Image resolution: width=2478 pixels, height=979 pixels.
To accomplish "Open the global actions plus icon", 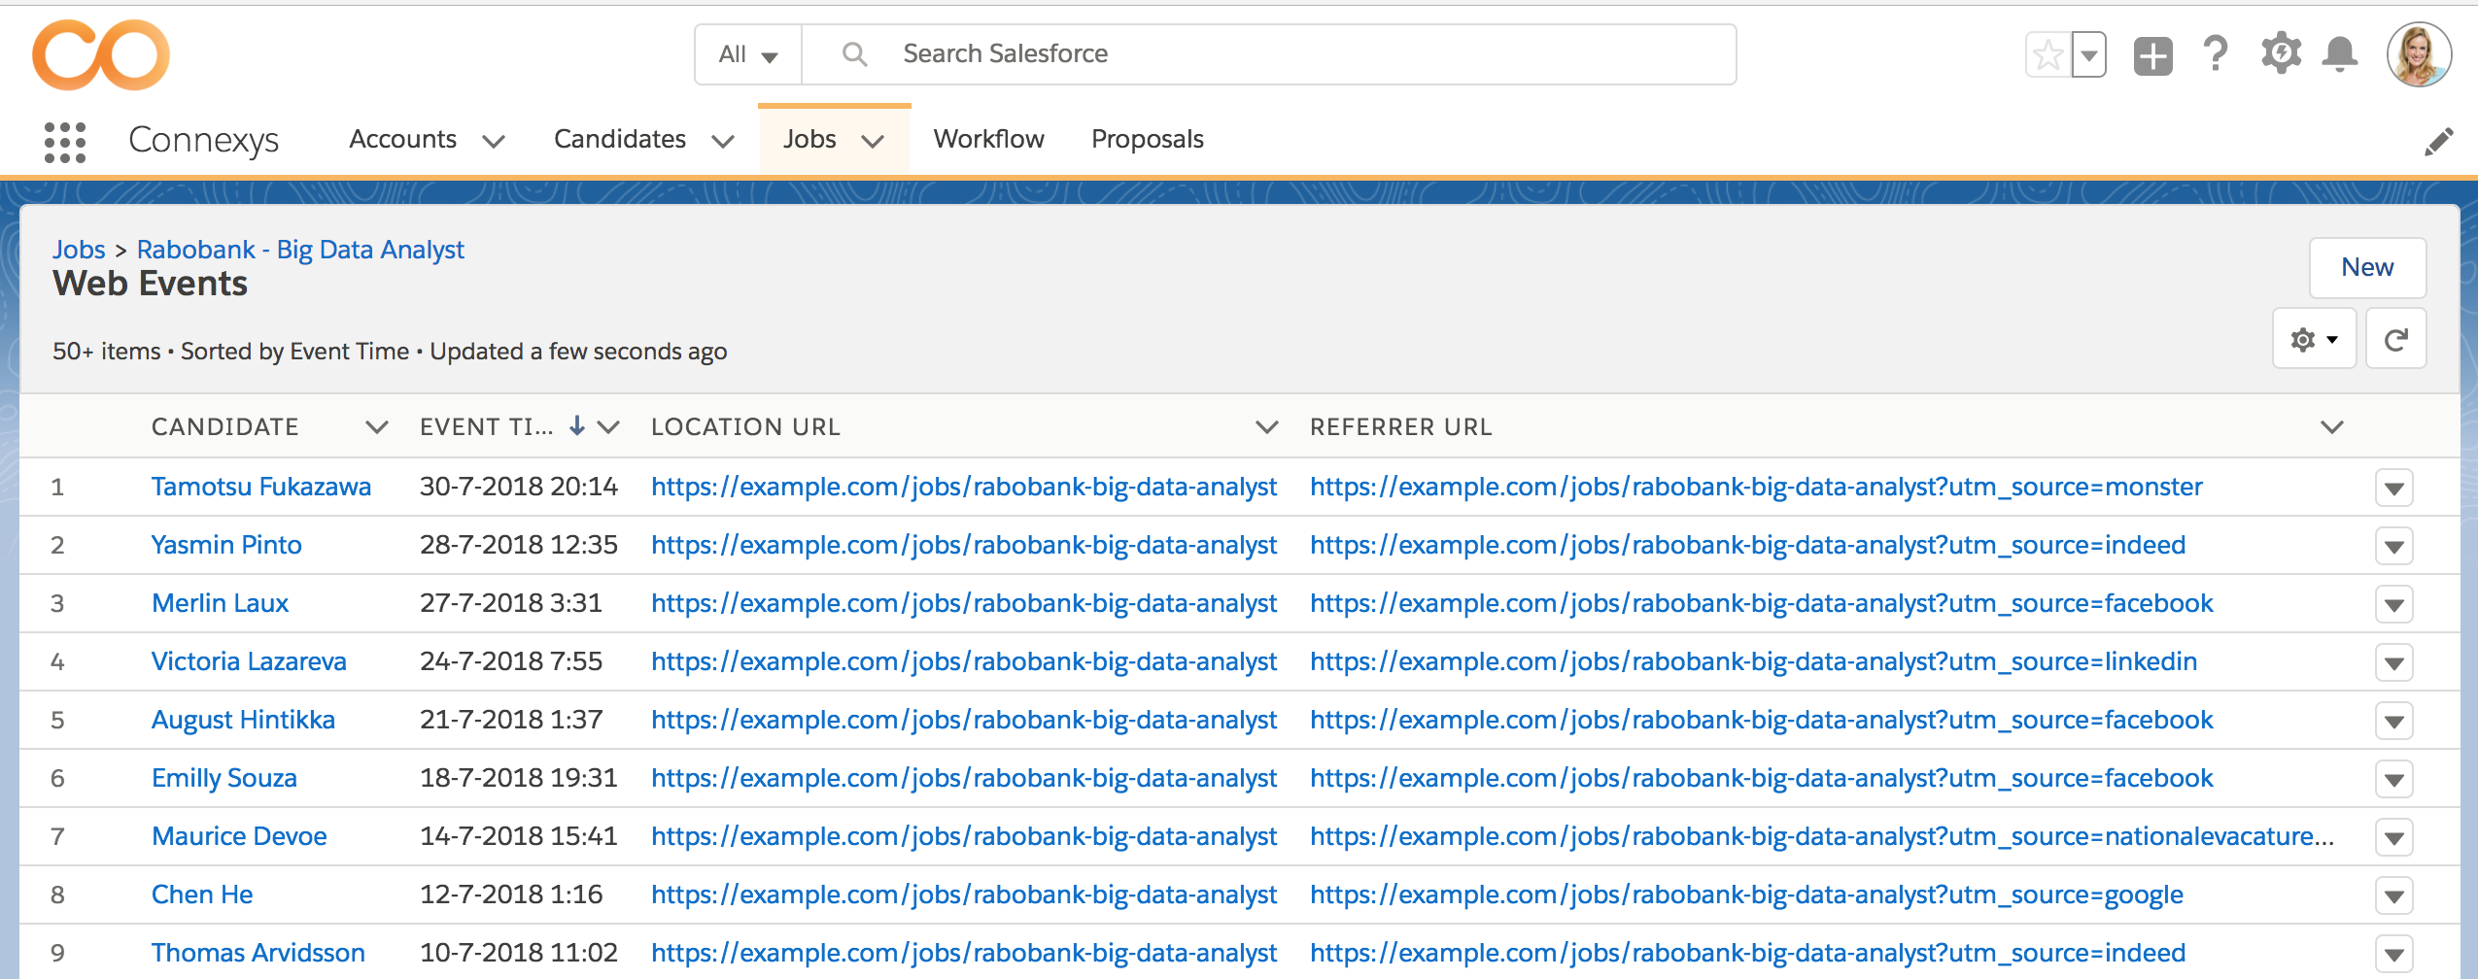I will pyautogui.click(x=2152, y=55).
